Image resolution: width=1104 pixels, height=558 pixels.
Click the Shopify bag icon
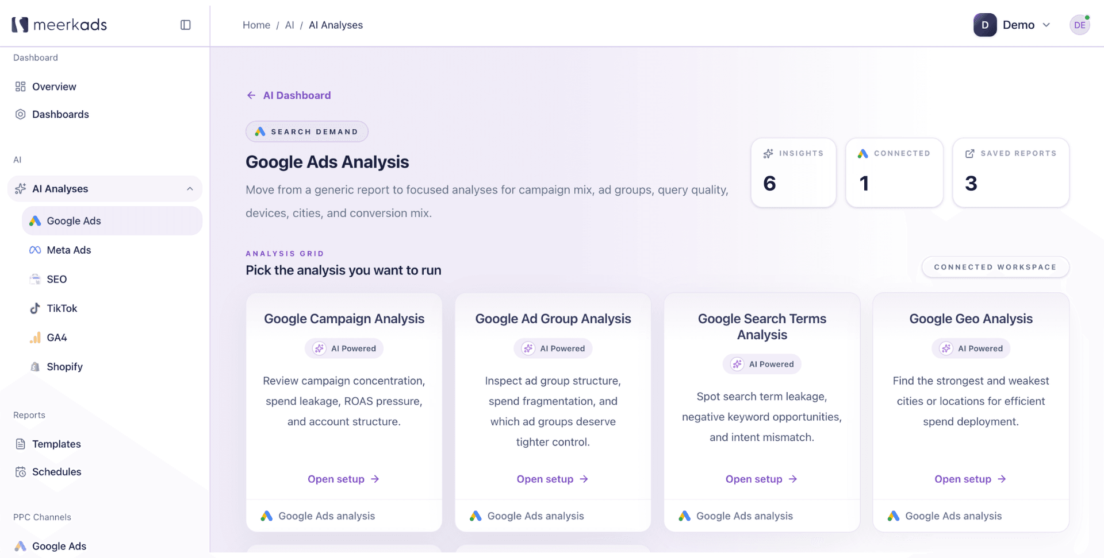(35, 367)
